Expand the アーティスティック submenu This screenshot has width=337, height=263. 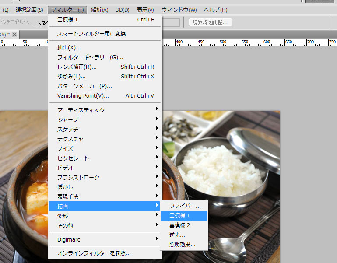105,110
